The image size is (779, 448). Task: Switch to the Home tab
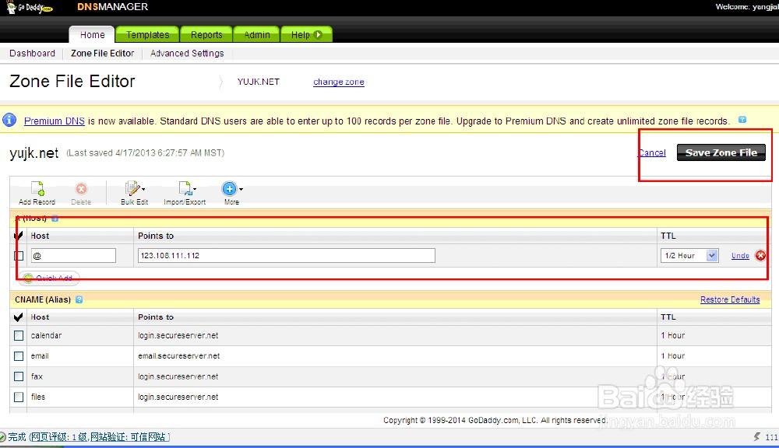[93, 35]
